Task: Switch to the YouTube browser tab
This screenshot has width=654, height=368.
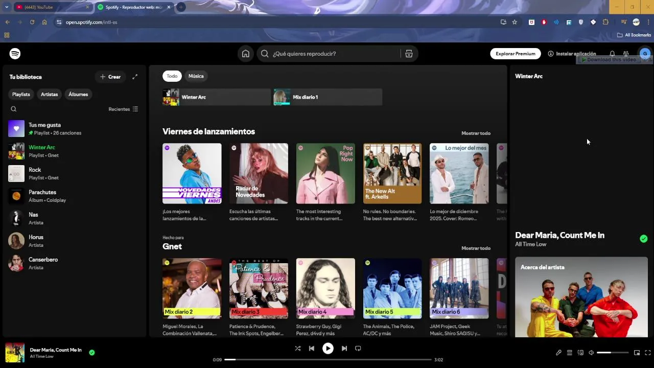Action: click(x=51, y=7)
